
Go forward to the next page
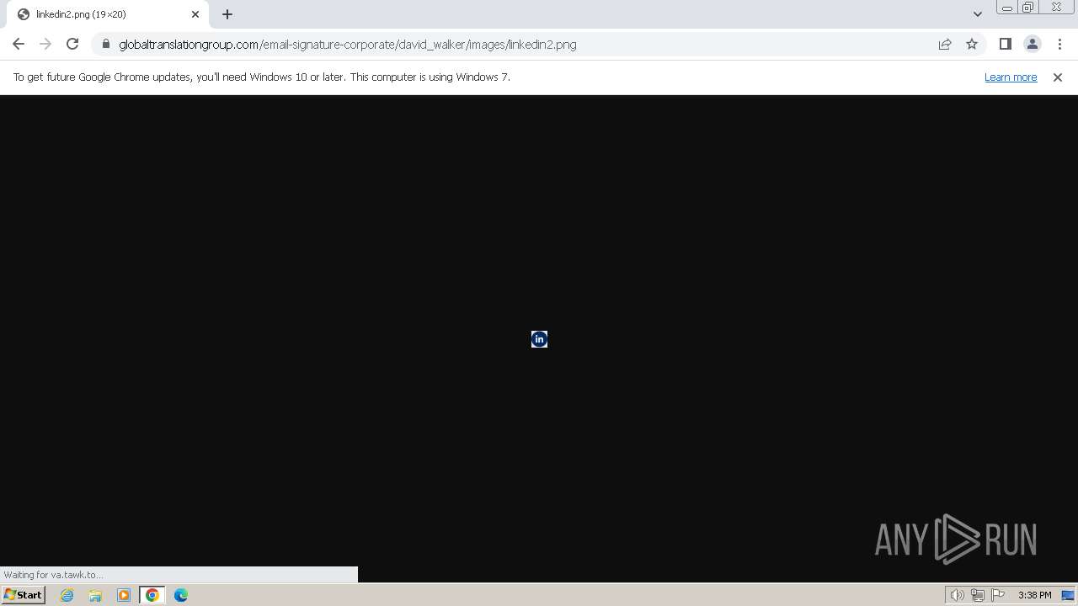pyautogui.click(x=45, y=44)
